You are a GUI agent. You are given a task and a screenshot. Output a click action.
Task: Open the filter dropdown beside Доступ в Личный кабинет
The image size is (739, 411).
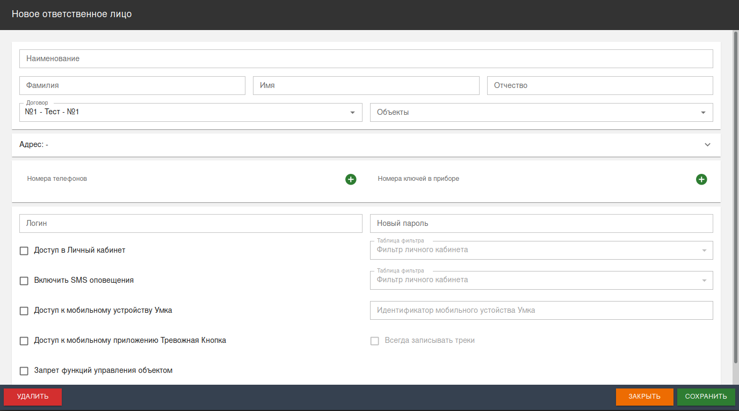tap(541, 250)
